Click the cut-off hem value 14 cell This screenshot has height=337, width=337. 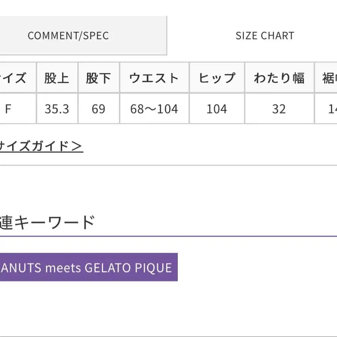(x=327, y=109)
